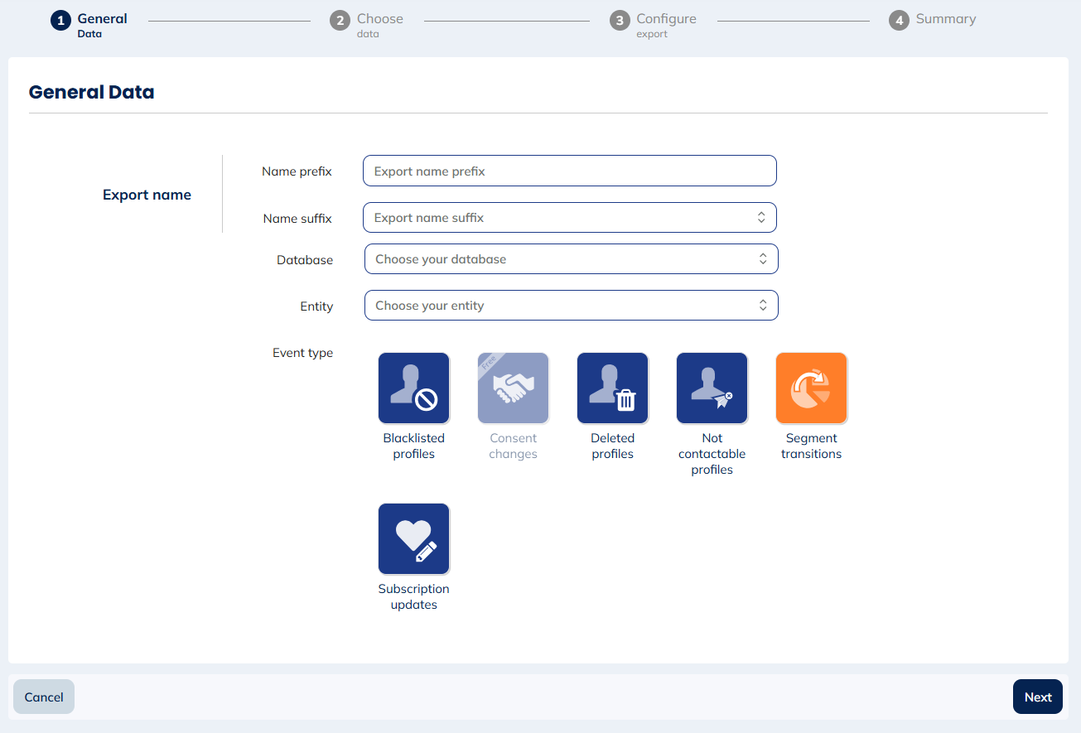This screenshot has height=733, width=1081.
Task: Jump to the Configure export step
Action: coord(665,19)
